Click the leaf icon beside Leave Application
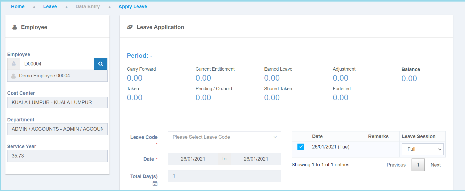 (x=130, y=27)
